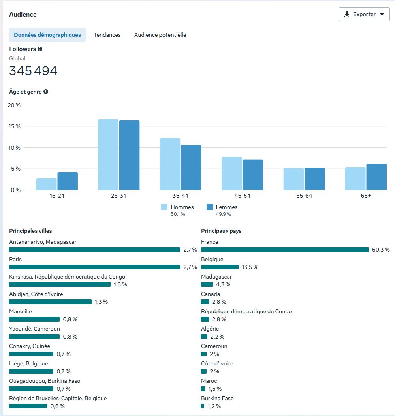Click the Hommes bar for 45-54
The width and height of the screenshot is (395, 416).
(x=232, y=173)
